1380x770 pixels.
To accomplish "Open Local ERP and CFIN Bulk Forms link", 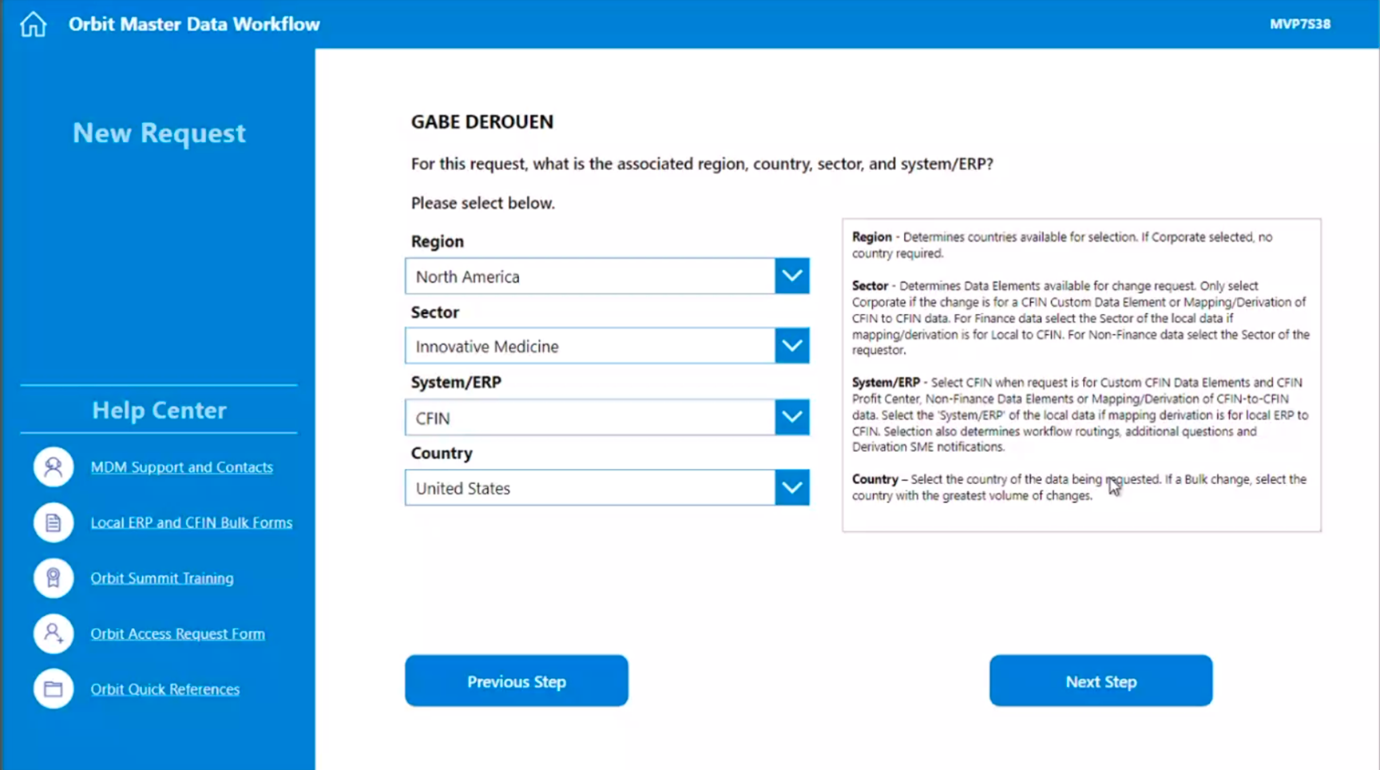I will pyautogui.click(x=191, y=522).
